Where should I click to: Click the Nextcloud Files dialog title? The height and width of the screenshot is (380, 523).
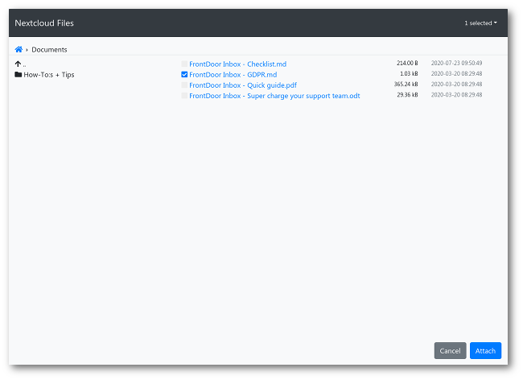(x=44, y=23)
